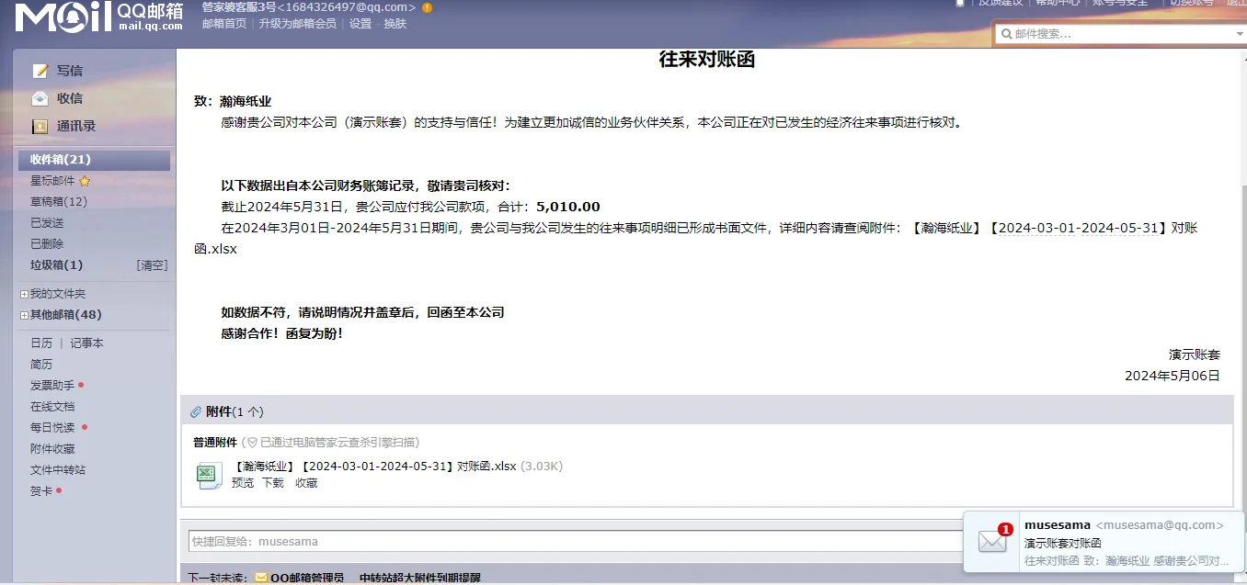Viewport: 1247px width, 585px height.
Task: Open the 设置 settings menu
Action: tap(361, 23)
